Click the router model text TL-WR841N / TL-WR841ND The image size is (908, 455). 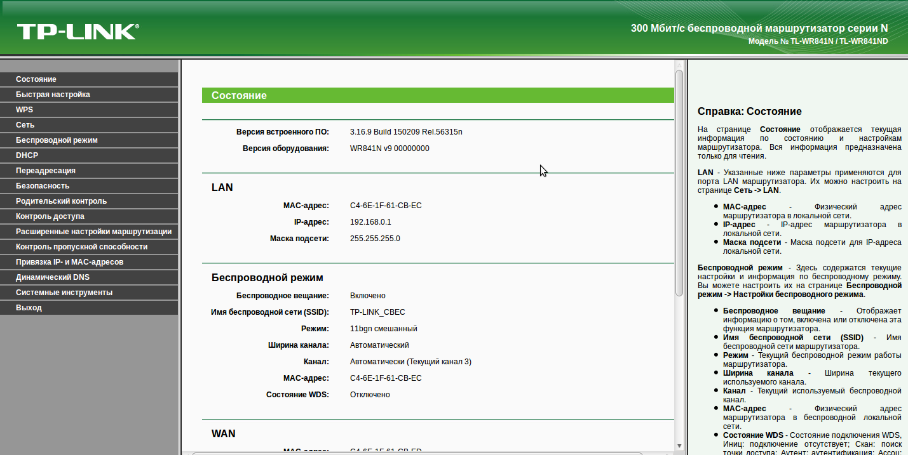839,41
